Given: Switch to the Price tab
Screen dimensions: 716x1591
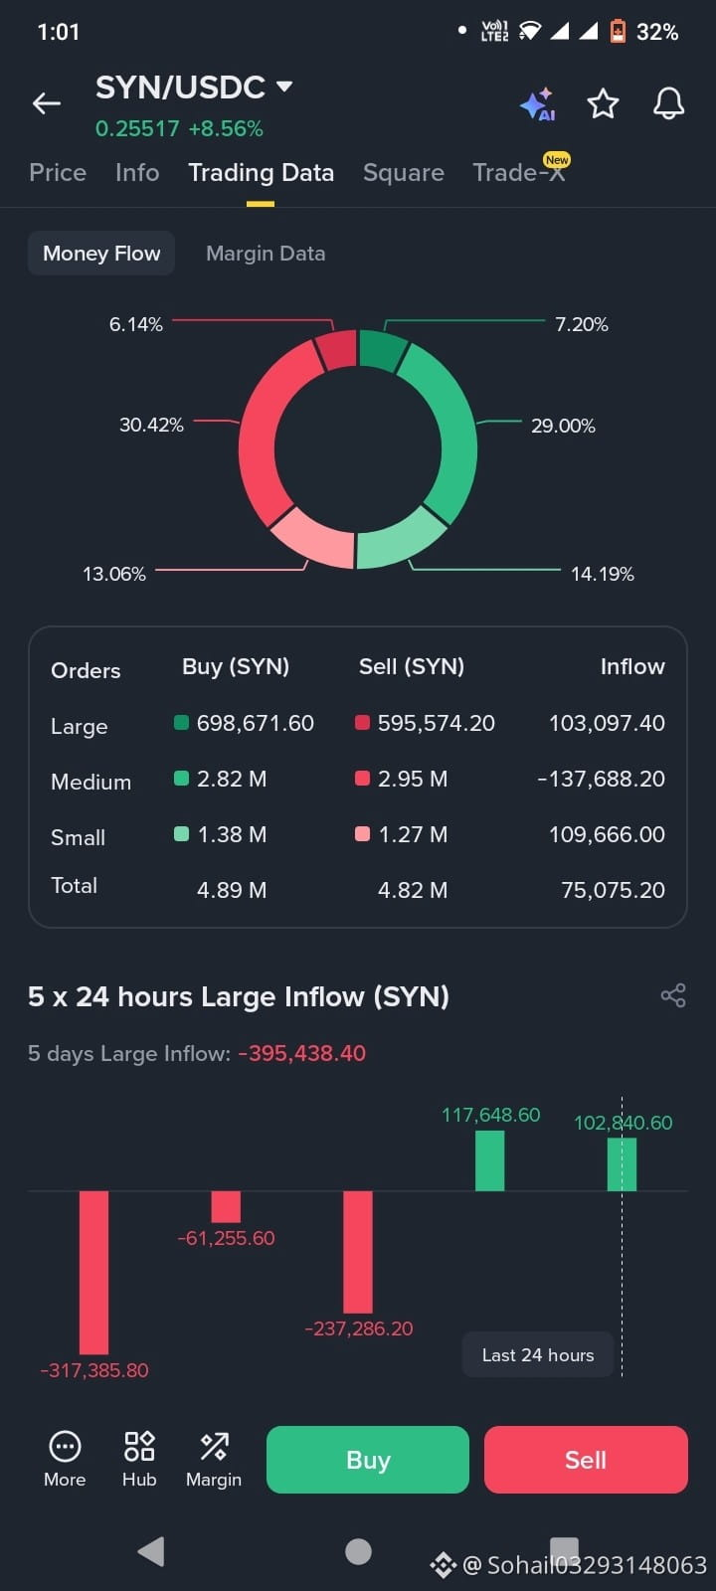Looking at the screenshot, I should point(58,172).
